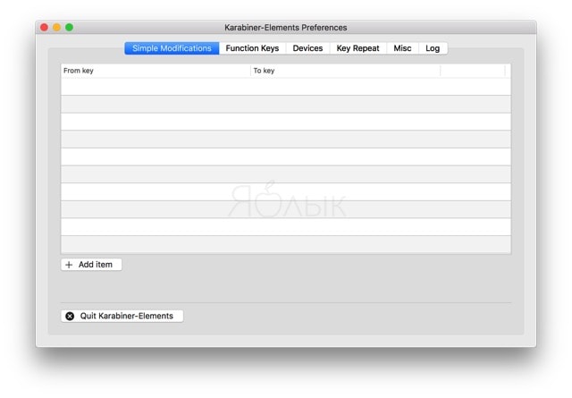Switch to the Simple Modifications tab
This screenshot has height=398, width=572.
tap(172, 48)
